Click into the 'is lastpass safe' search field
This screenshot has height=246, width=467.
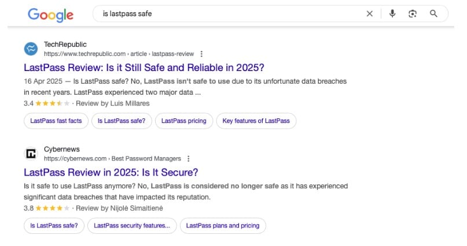tap(229, 14)
